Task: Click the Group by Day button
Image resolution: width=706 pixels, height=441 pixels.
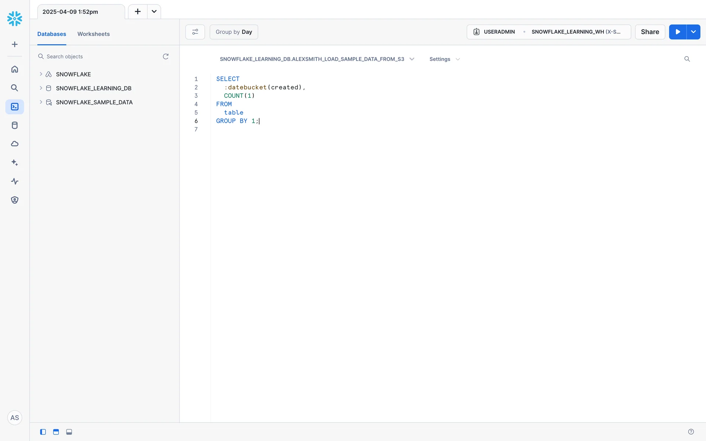Action: point(233,32)
